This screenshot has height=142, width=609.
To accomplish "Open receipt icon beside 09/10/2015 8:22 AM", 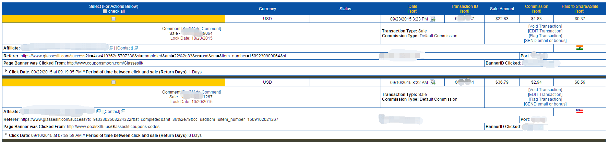I will pos(433,83).
